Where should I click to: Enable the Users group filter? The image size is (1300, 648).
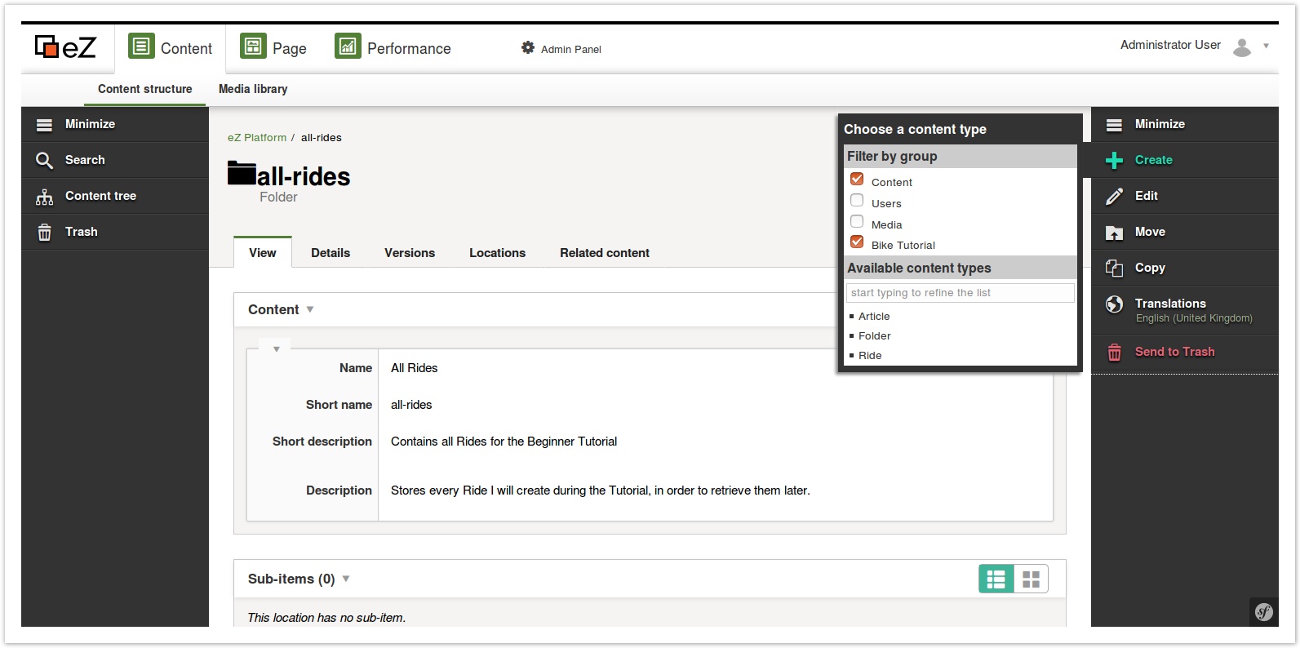(857, 201)
